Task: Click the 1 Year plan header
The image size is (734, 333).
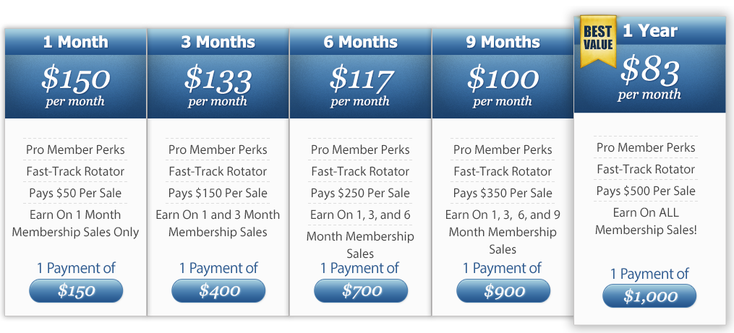Action: 649,31
